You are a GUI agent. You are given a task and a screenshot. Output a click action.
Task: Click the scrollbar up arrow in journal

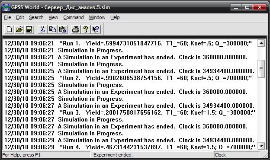pos(261,43)
